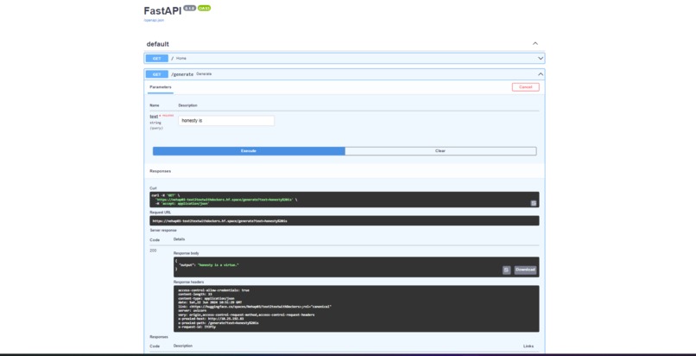Select the server: uvicorn header line
Viewport: 696px width, 356px height.
click(194, 311)
